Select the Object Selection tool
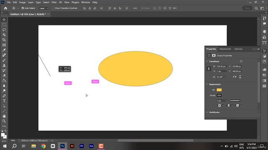 (x=4, y=35)
